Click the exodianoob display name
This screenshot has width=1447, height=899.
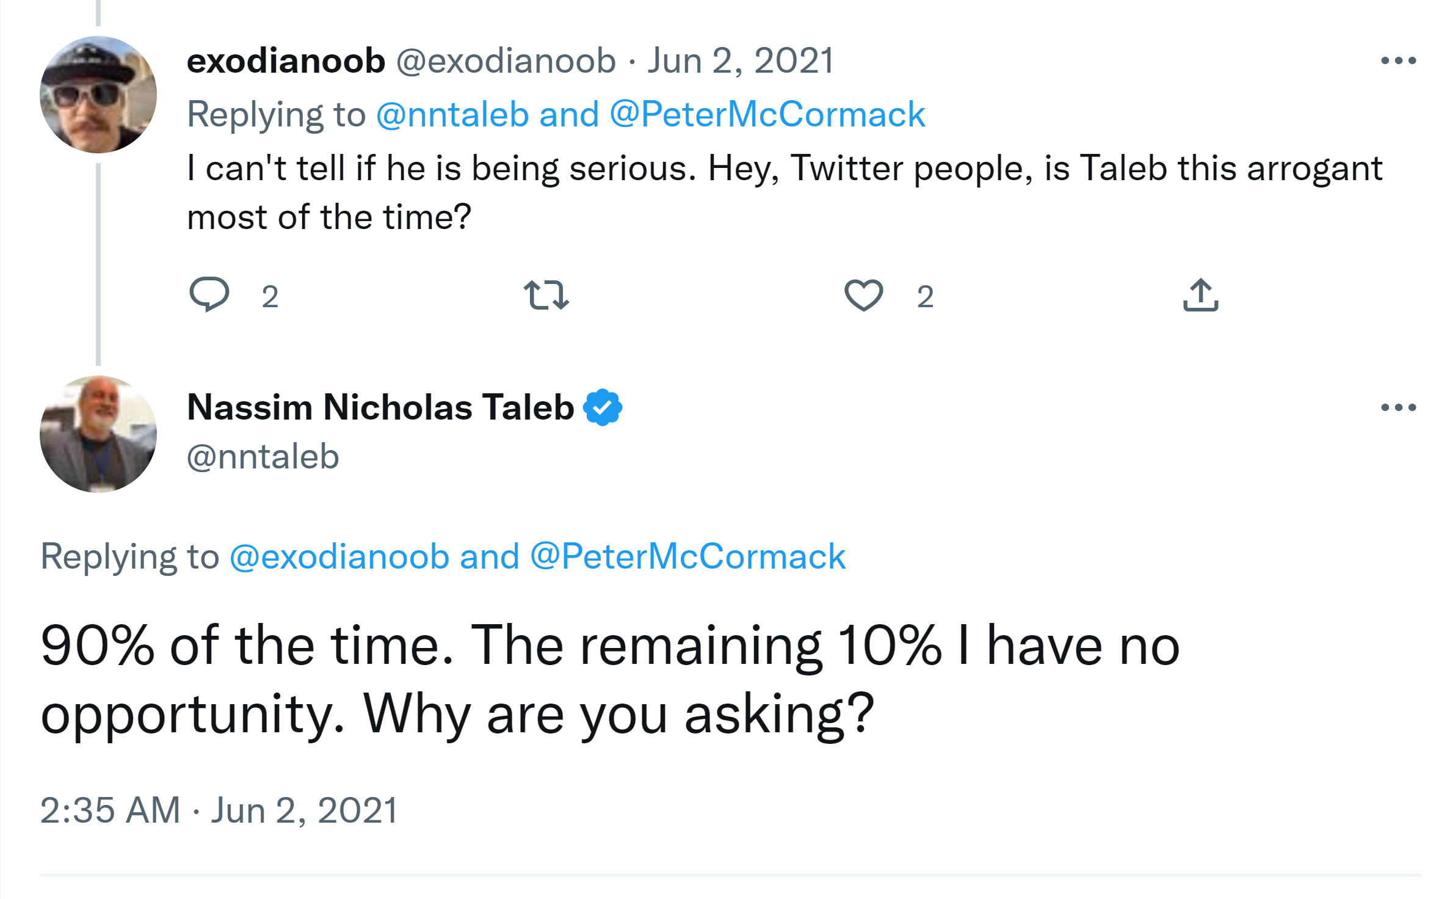click(x=286, y=61)
